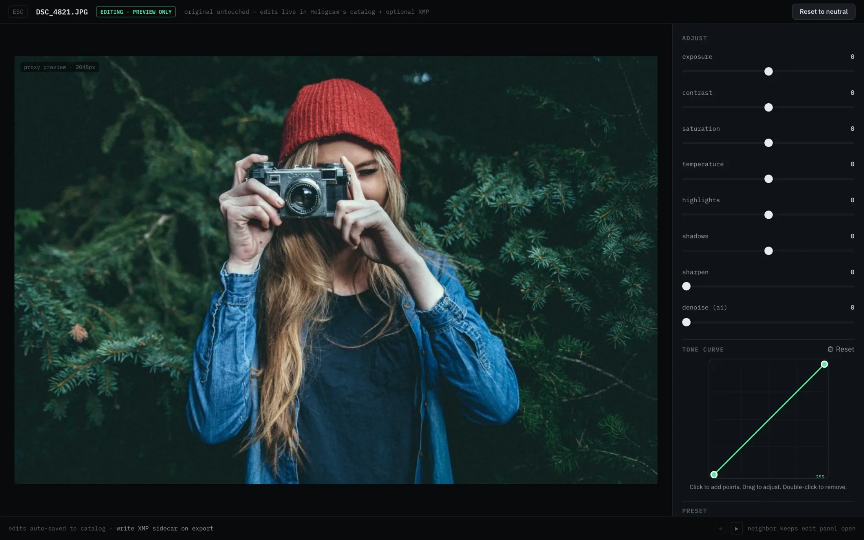Click the sharpen slider handle

click(686, 286)
